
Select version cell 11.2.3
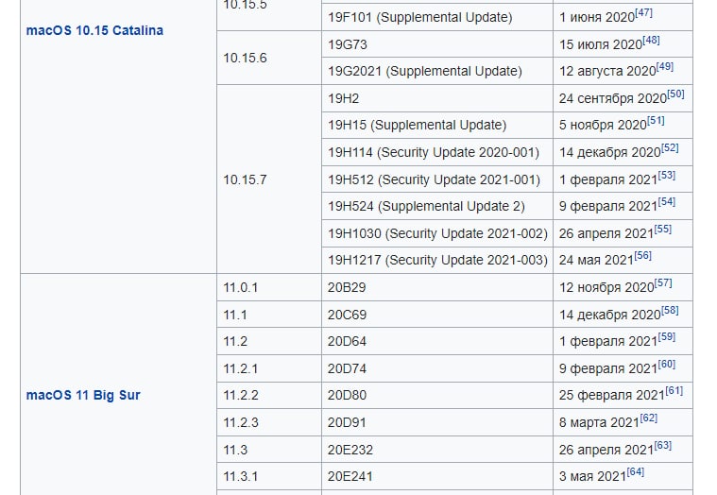[269, 422]
